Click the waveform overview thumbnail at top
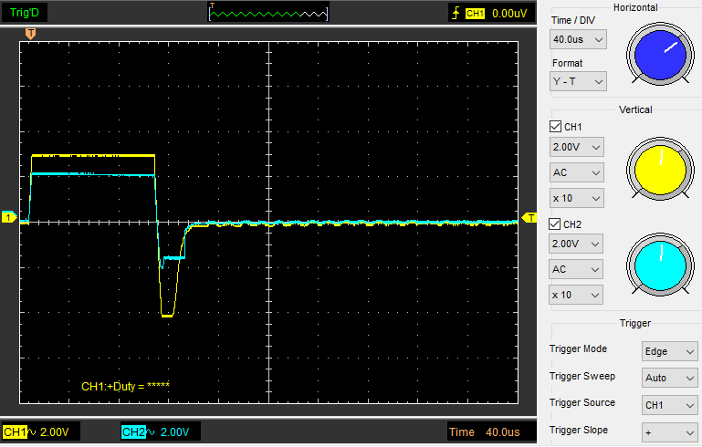Image resolution: width=702 pixels, height=447 pixels. tap(267, 13)
